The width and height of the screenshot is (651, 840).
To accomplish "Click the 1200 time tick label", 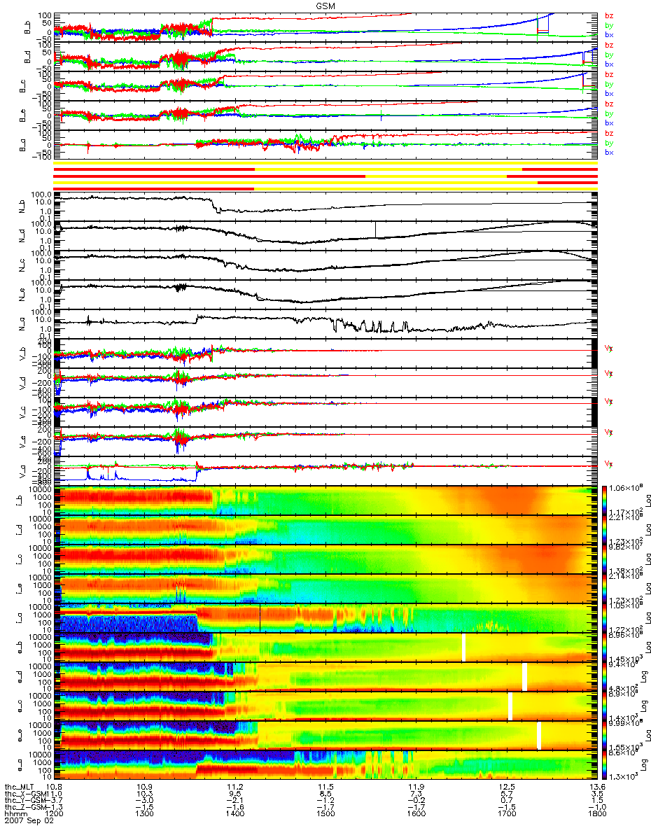I will pos(55,815).
